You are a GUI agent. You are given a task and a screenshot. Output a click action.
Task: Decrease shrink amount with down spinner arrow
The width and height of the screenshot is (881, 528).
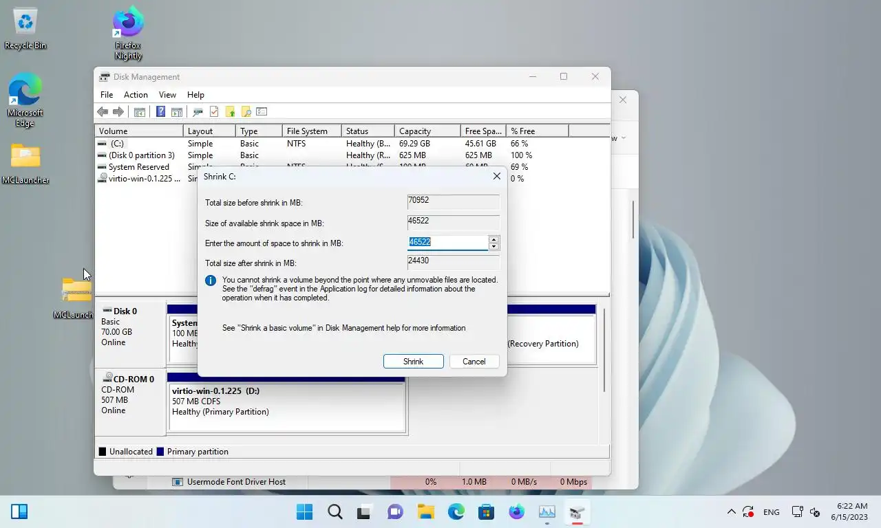click(493, 246)
